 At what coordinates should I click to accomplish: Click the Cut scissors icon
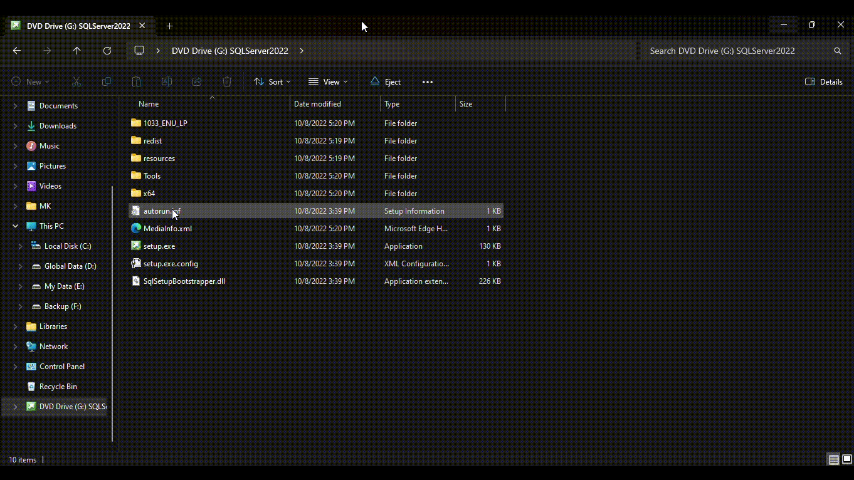point(76,81)
